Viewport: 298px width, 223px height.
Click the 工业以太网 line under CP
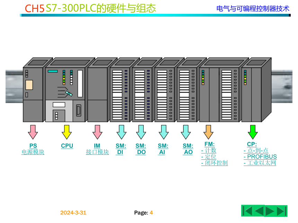click(260, 163)
